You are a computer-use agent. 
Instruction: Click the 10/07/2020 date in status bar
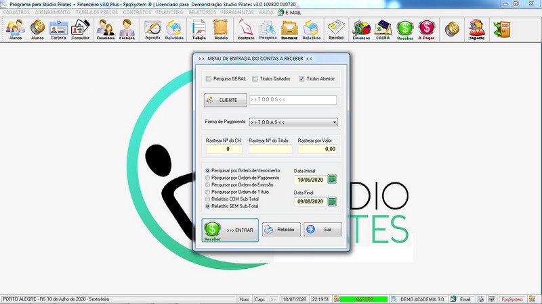click(x=295, y=299)
